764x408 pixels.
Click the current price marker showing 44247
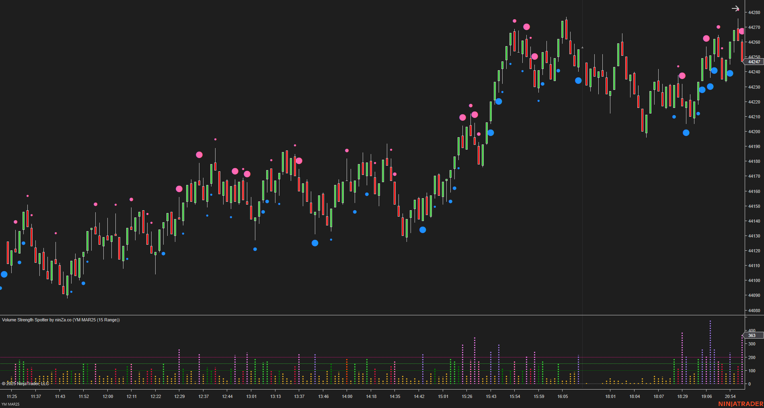pos(754,62)
